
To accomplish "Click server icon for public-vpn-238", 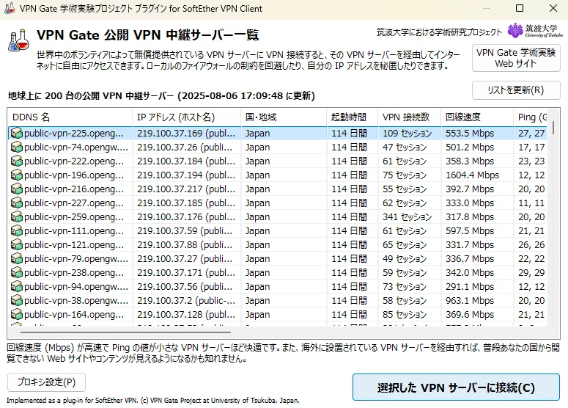I will [17, 273].
